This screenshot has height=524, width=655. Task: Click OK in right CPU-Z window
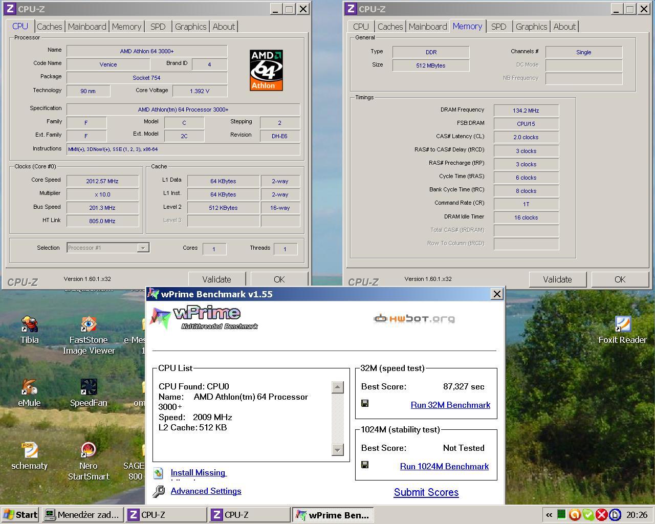620,279
